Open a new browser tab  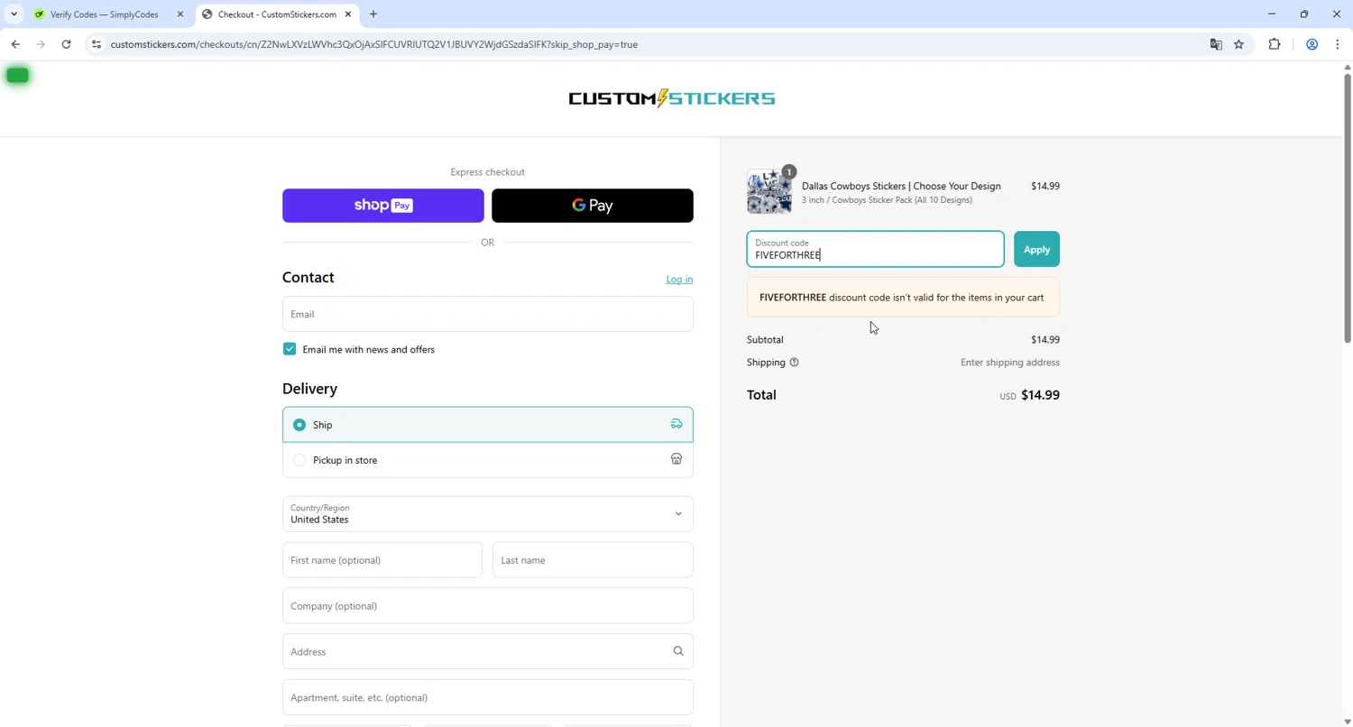[373, 14]
